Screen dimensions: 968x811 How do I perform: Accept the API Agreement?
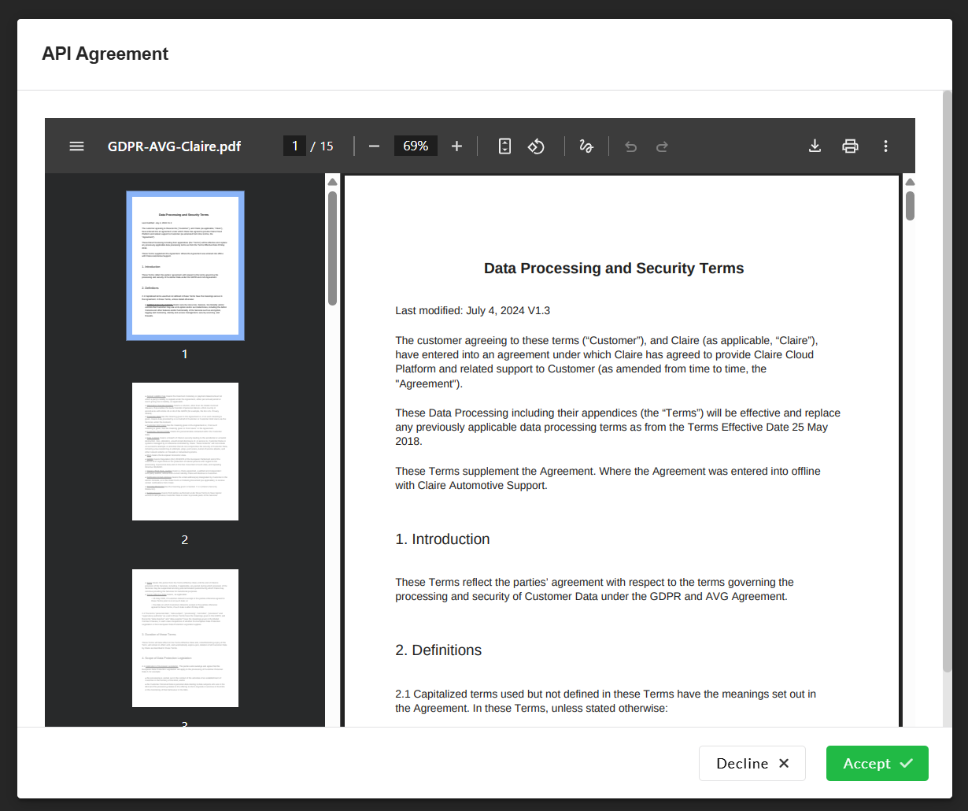[x=877, y=764]
